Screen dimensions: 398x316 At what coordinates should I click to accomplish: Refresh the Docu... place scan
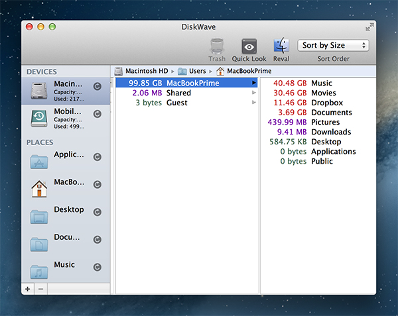pos(98,239)
